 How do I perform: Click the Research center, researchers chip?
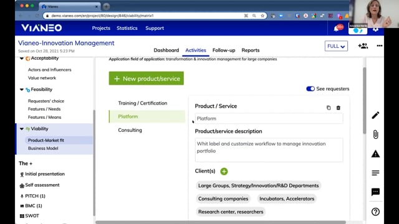click(x=231, y=212)
